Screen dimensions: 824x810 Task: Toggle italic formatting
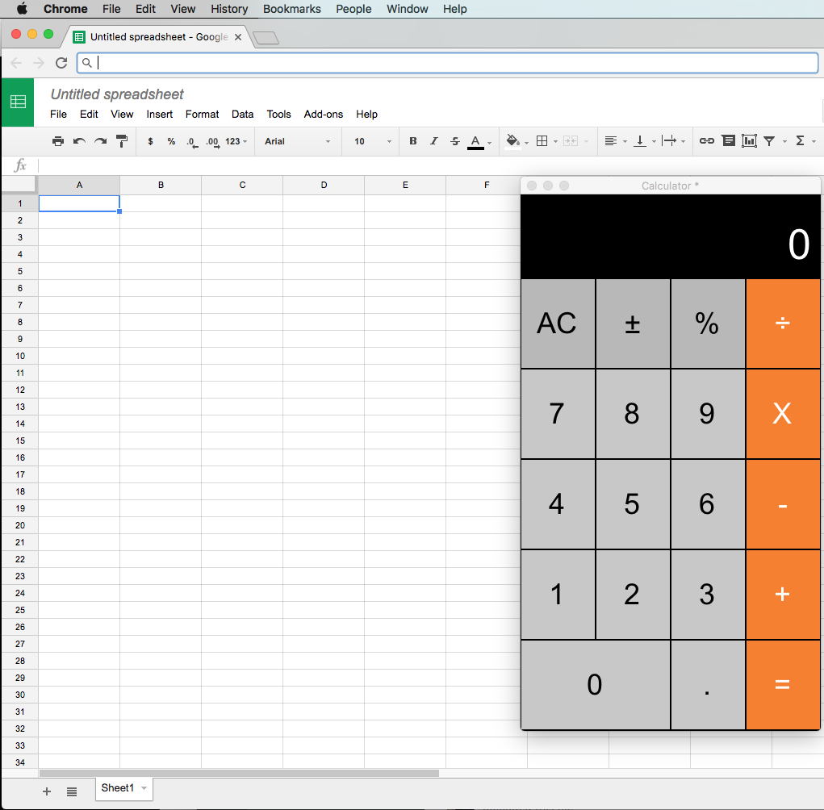point(434,140)
